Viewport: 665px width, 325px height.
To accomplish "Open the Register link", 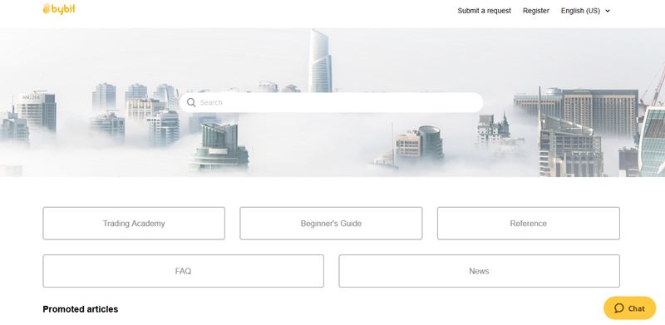I will (x=535, y=11).
